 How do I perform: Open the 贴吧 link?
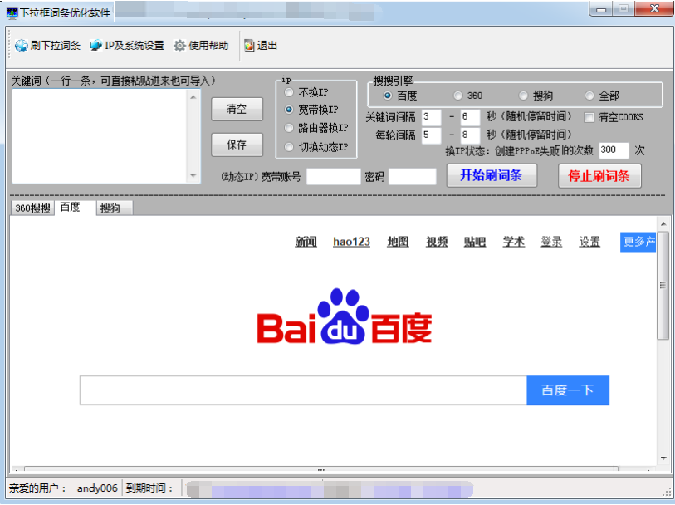click(475, 242)
